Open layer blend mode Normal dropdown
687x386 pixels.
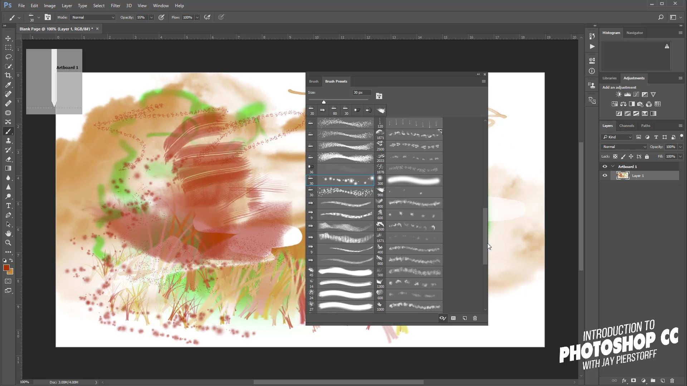pyautogui.click(x=624, y=147)
